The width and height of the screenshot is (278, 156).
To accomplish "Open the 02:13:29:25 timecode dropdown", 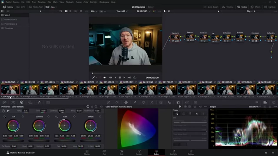I will (143, 11).
